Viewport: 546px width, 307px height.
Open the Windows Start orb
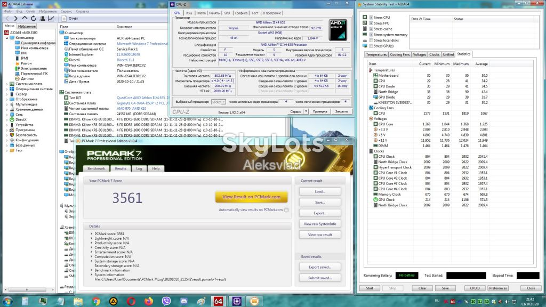7,301
